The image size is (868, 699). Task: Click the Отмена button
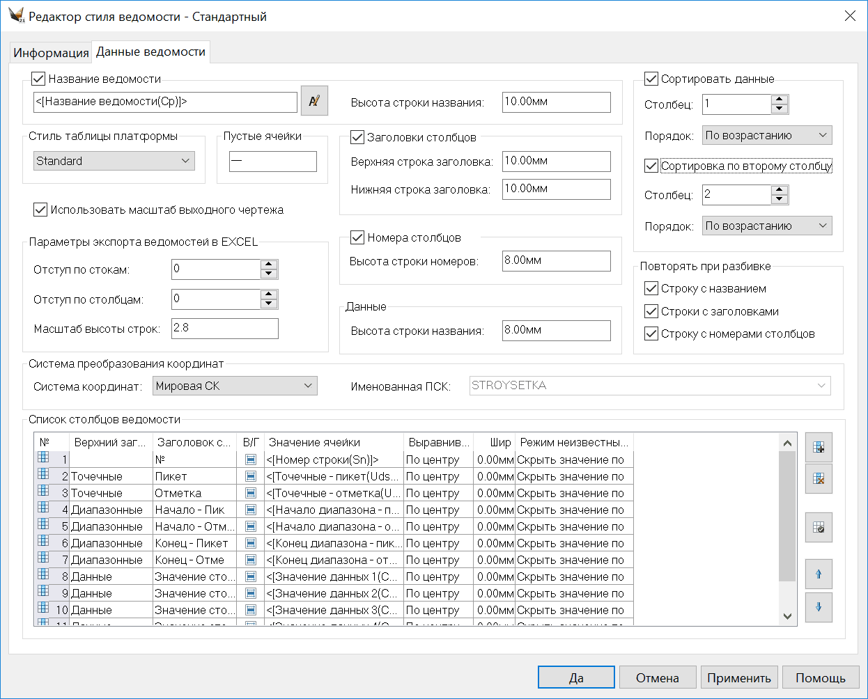[x=657, y=677]
